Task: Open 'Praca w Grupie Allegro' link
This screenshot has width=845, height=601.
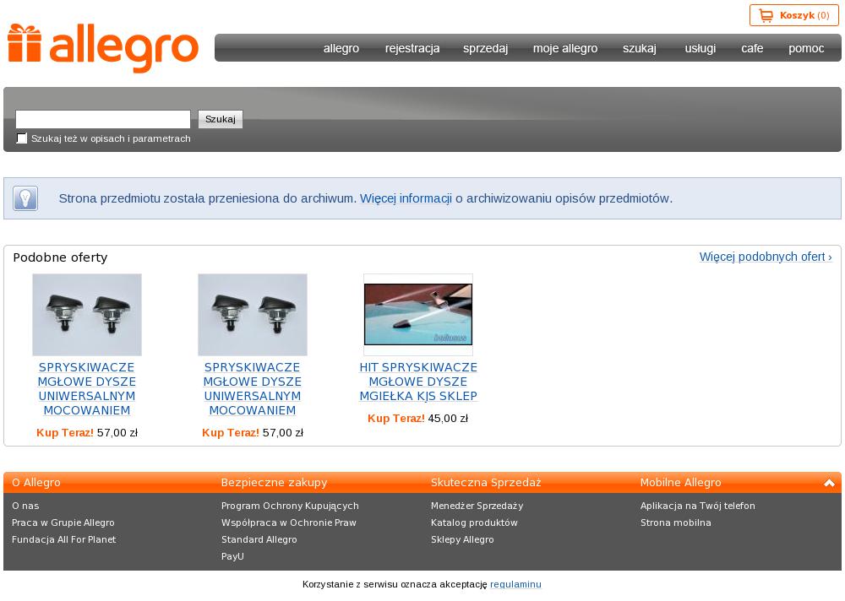Action: [x=63, y=522]
